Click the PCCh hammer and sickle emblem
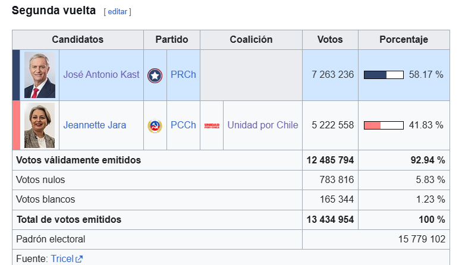Screen dimensions: 462x265 click(x=155, y=126)
